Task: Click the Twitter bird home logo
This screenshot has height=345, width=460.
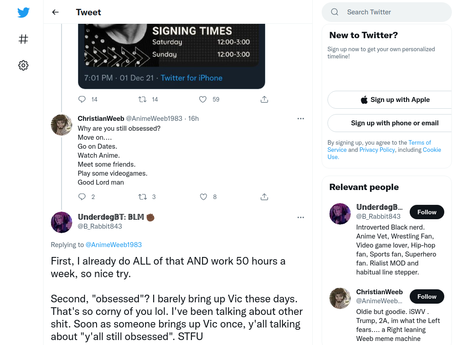Action: (23, 12)
